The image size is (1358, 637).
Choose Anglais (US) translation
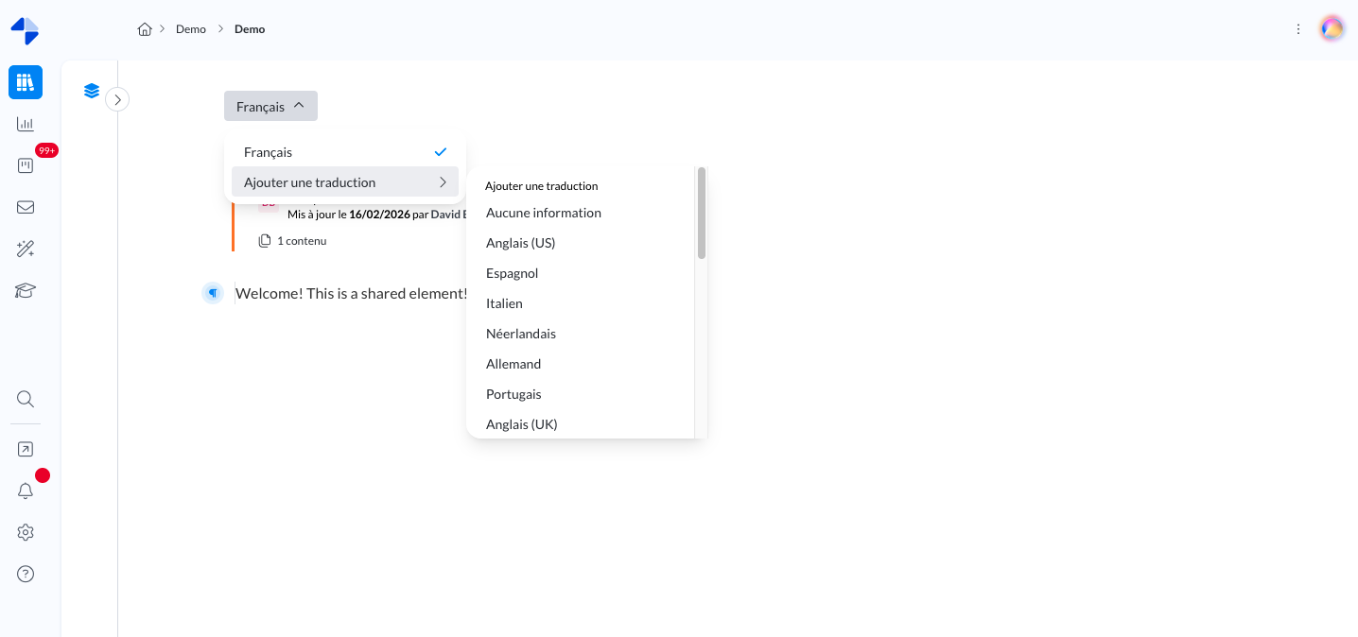pyautogui.click(x=520, y=243)
